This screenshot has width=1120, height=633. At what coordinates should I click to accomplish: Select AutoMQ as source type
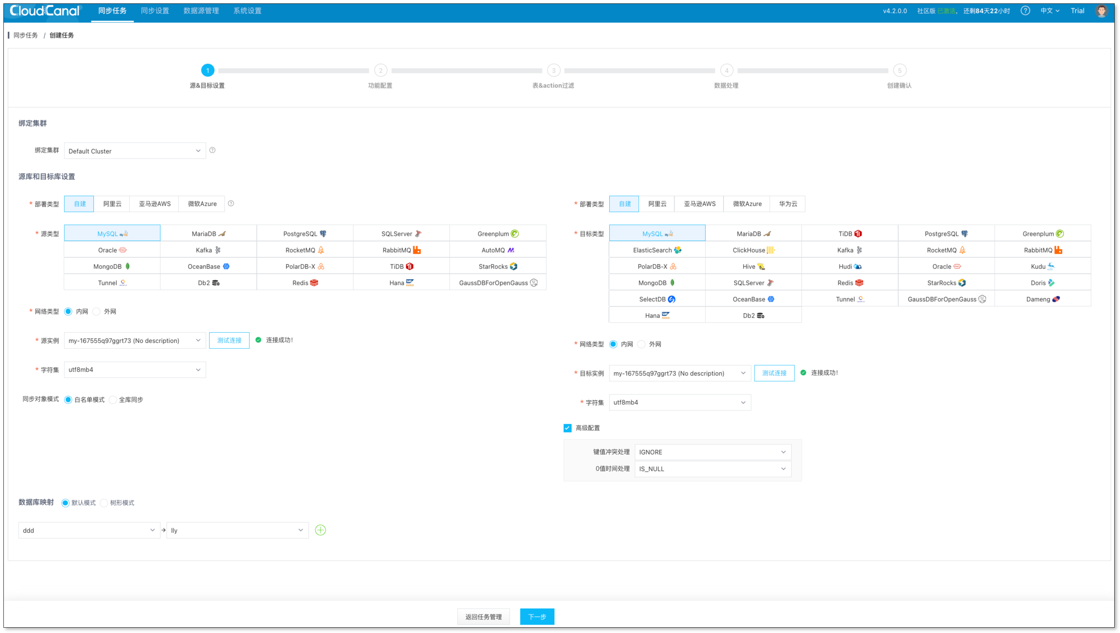(498, 250)
